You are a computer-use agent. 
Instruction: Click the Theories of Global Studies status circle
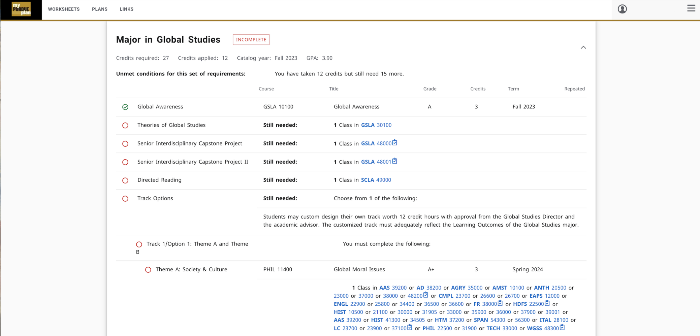click(x=125, y=125)
